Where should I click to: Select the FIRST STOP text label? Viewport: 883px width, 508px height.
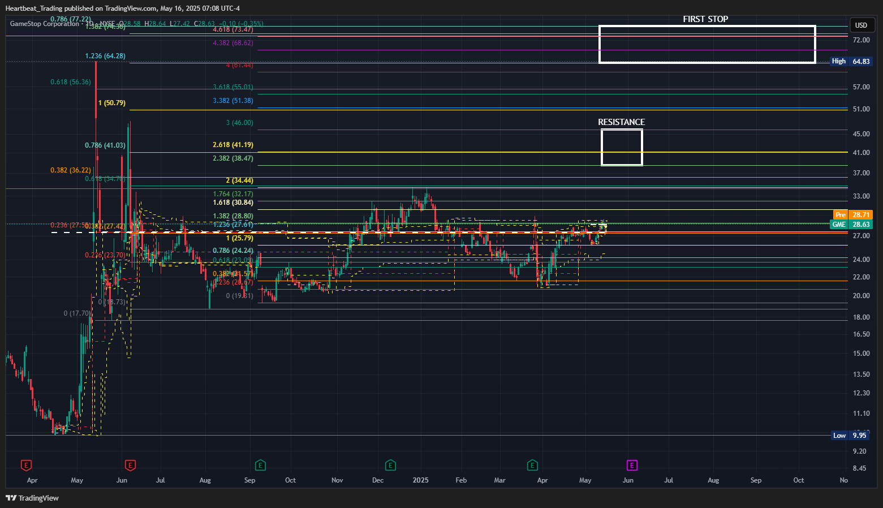click(705, 19)
